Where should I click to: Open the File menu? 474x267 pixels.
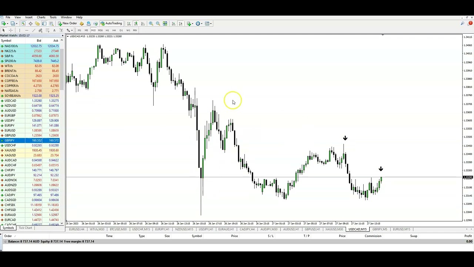click(8, 17)
